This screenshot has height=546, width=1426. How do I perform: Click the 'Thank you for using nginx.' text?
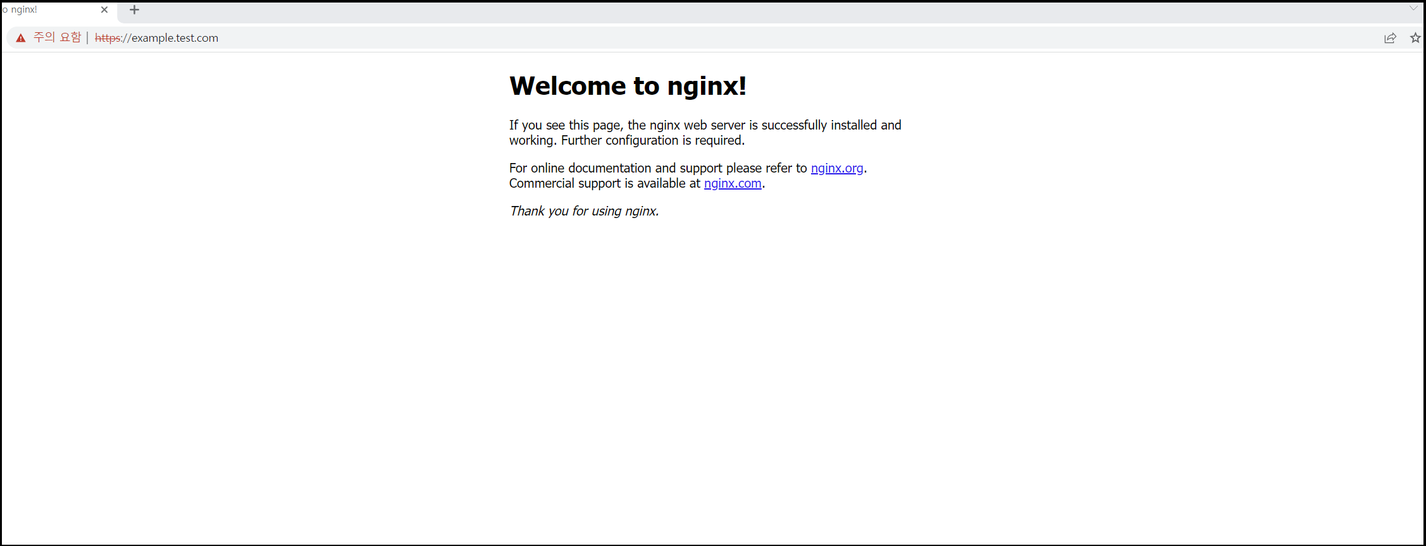(584, 211)
